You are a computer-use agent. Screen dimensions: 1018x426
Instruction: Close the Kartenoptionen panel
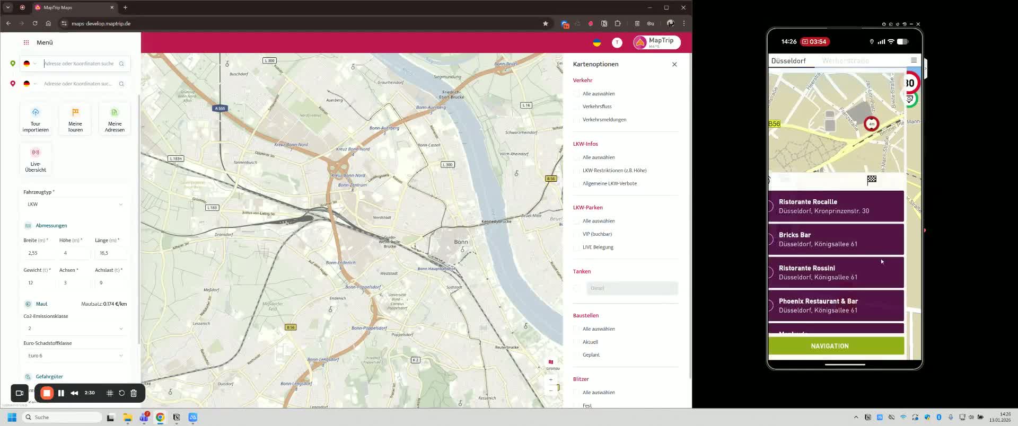tap(674, 64)
